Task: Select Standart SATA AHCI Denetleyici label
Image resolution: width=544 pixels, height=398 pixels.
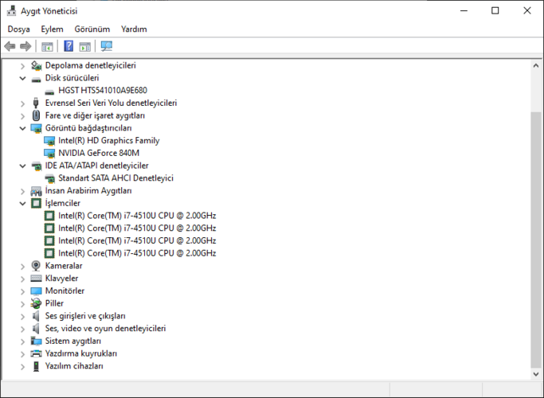Action: [x=115, y=178]
